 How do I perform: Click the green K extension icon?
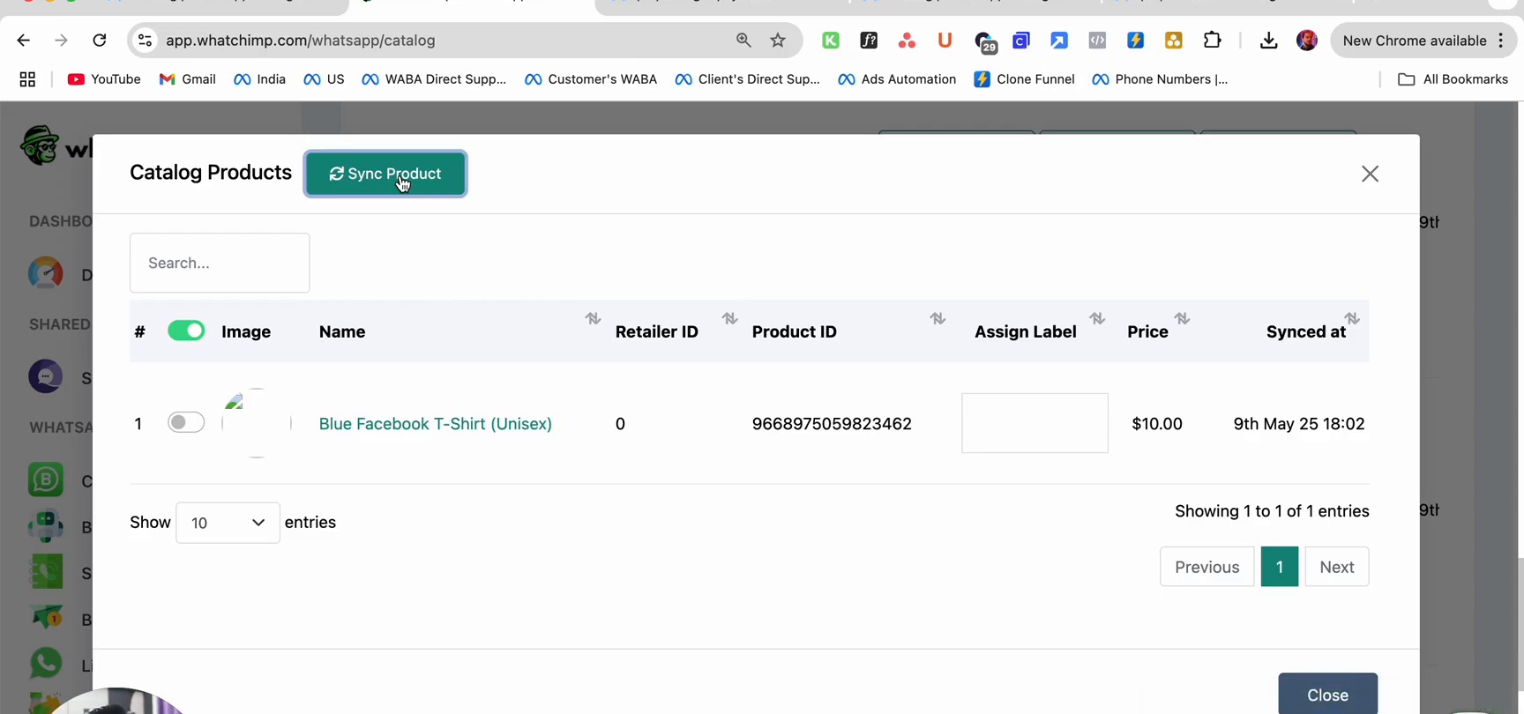pos(831,40)
